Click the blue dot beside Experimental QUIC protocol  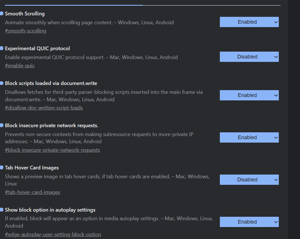pos(2,48)
